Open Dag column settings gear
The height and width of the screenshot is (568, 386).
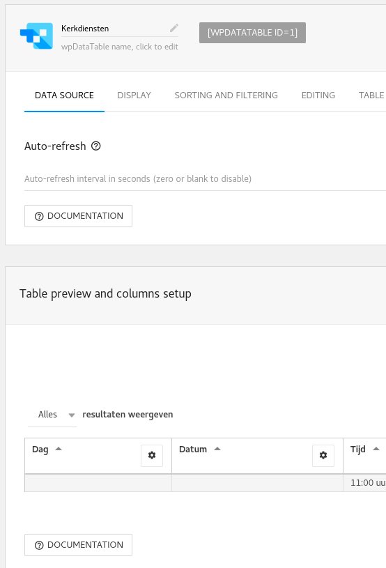point(152,455)
